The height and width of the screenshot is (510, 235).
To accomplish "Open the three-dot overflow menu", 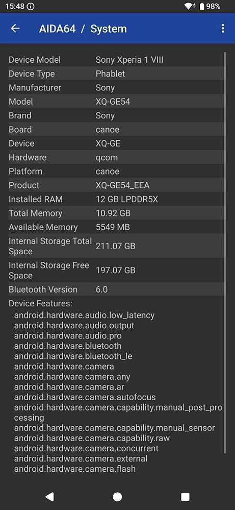I will (x=223, y=29).
